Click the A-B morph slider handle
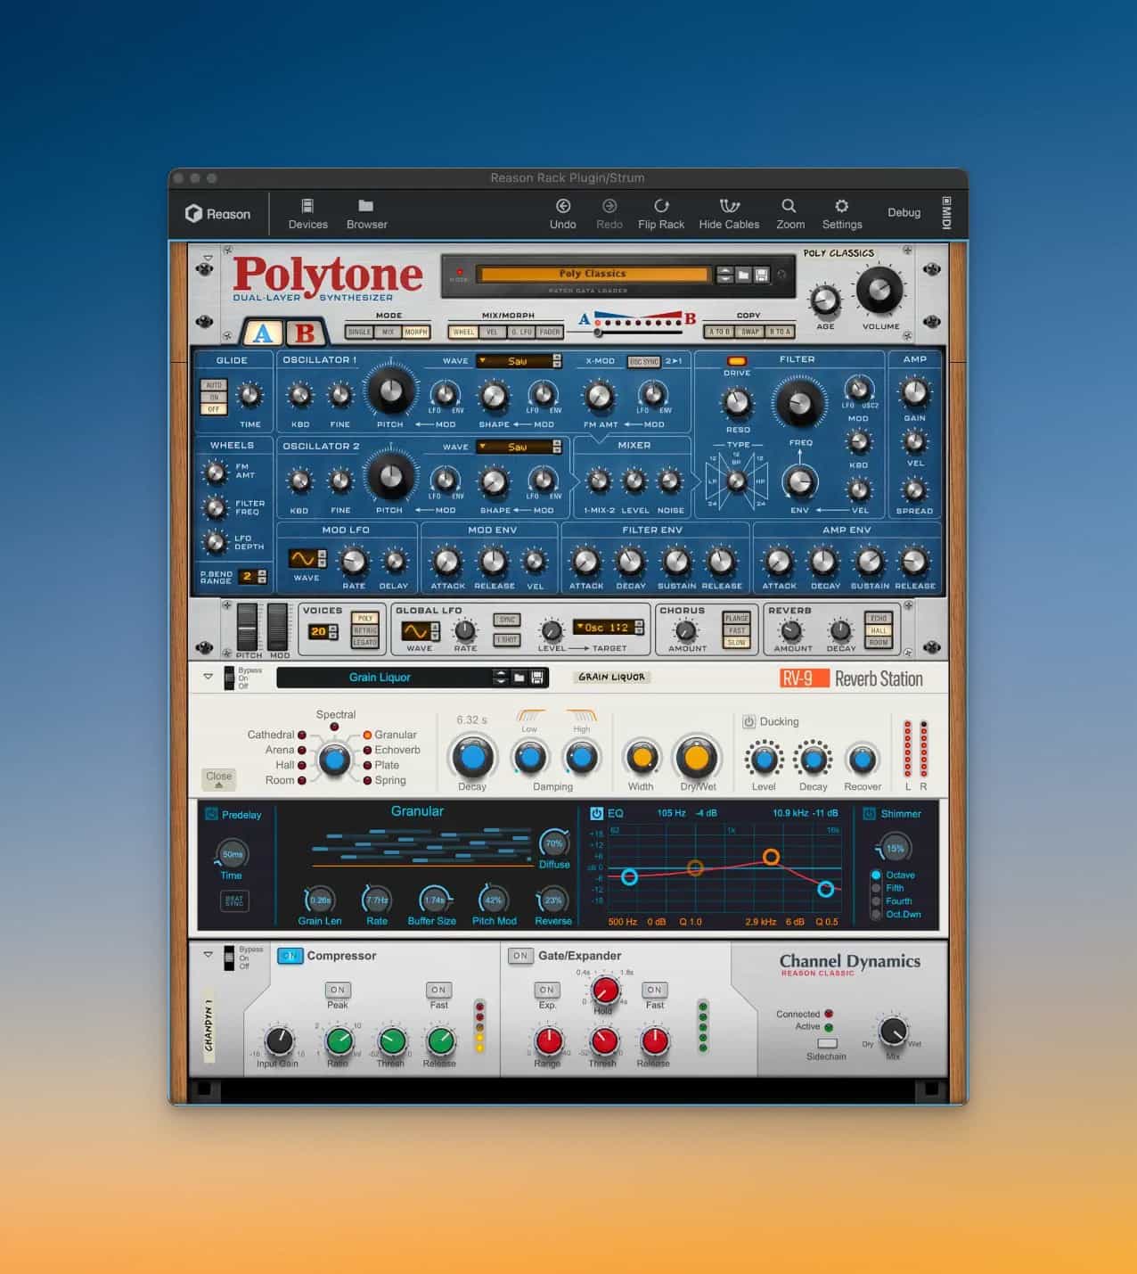1137x1274 pixels. [x=598, y=333]
